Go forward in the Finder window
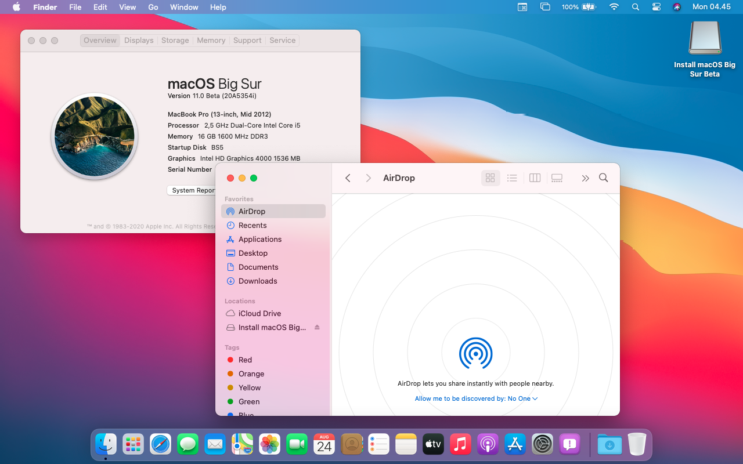This screenshot has height=464, width=743. 368,178
